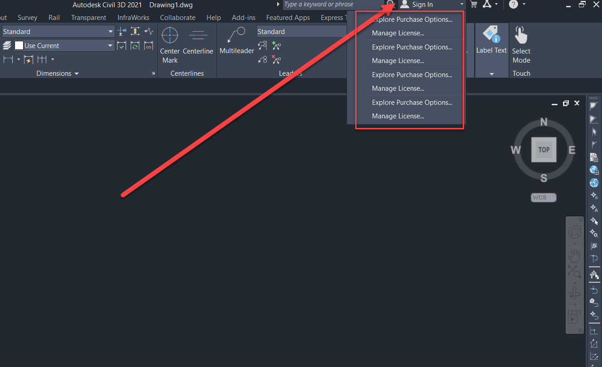602x367 pixels.
Task: Click the TOP face of the ViewCube
Action: click(543, 149)
